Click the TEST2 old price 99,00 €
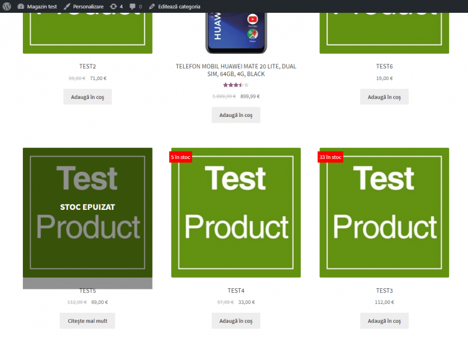Image resolution: width=468 pixels, height=342 pixels. (x=77, y=78)
